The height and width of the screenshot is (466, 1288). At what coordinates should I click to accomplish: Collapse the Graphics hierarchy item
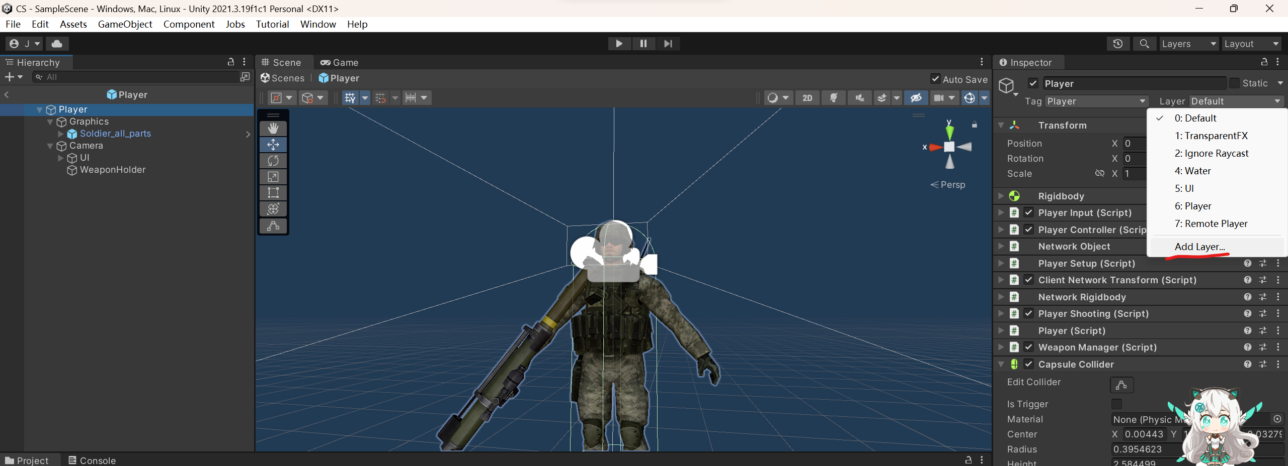(x=50, y=122)
